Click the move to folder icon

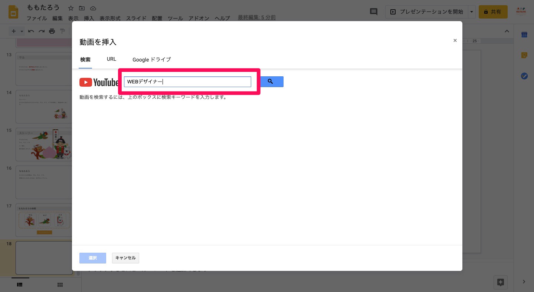click(82, 8)
